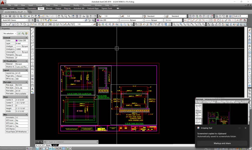Select the Rectangle draw tool
Screen dimensions: 252x150
point(32,43)
